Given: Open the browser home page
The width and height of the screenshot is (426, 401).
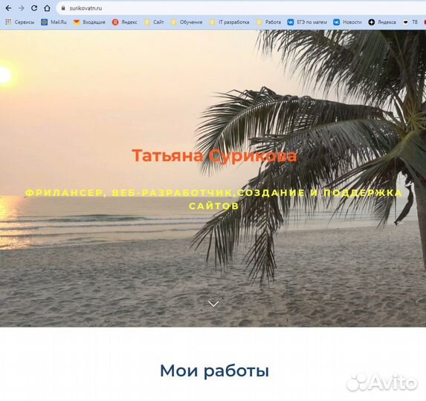Looking at the screenshot, I should (x=48, y=8).
